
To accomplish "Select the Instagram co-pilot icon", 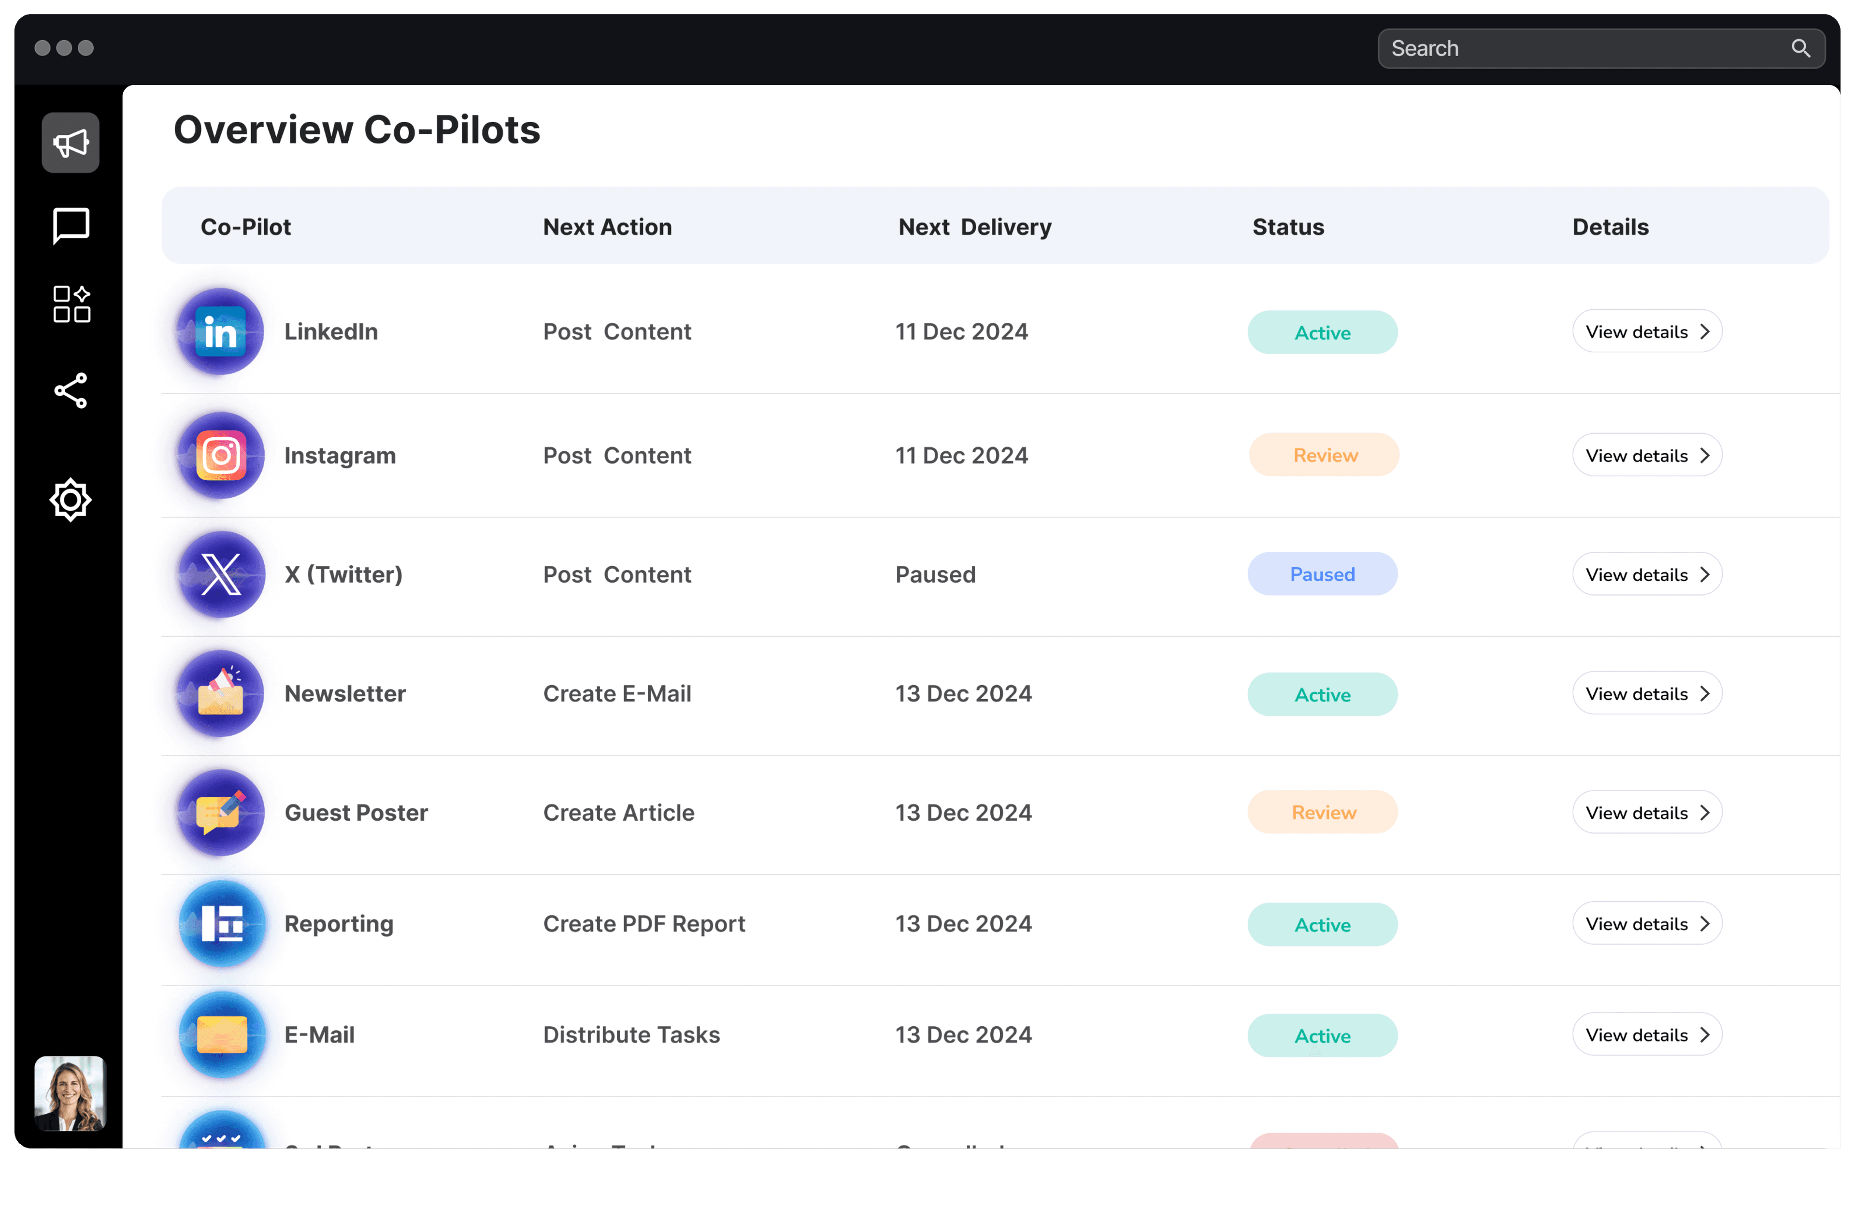I will pyautogui.click(x=221, y=455).
